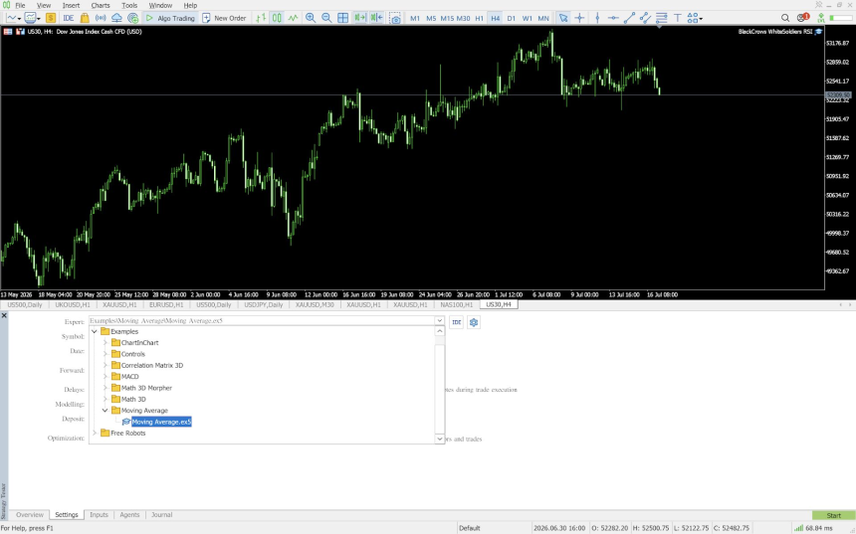Screen dimensions: 856x534
Task: Collapse the Moving Average folder
Action: [105, 410]
